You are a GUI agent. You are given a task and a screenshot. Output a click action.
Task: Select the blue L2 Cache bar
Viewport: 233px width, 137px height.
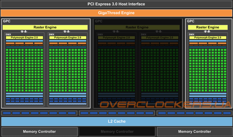(x=116, y=121)
